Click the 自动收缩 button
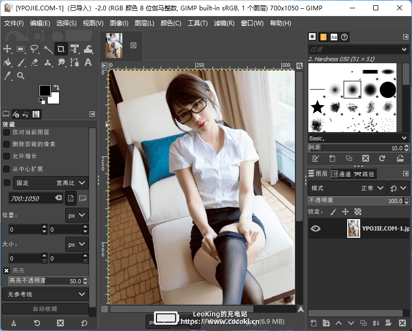Screen dimensions: 412x331 [x=45, y=309]
